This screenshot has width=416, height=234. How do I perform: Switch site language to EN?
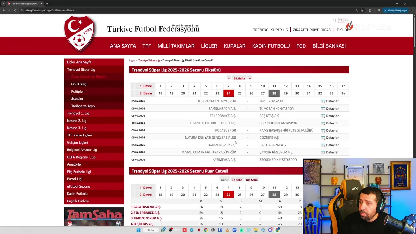(346, 20)
